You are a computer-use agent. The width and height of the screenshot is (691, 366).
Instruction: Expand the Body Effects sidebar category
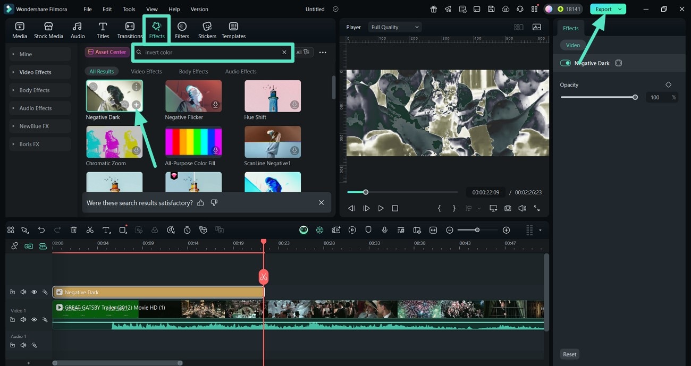click(x=41, y=90)
